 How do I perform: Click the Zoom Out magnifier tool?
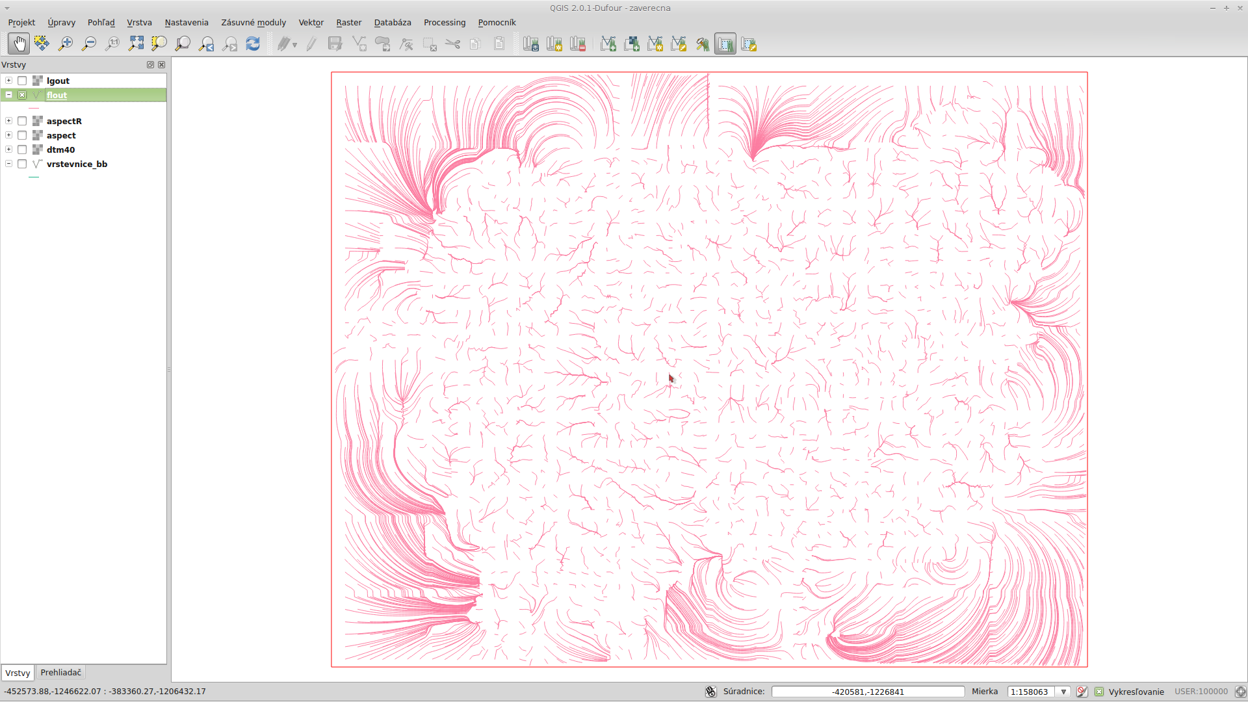click(x=89, y=44)
